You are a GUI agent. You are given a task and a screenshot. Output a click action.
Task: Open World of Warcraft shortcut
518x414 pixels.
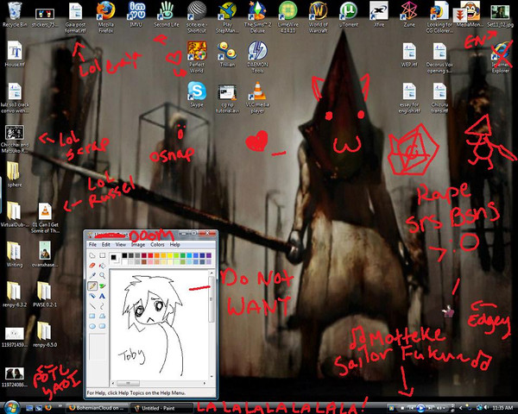(x=318, y=17)
